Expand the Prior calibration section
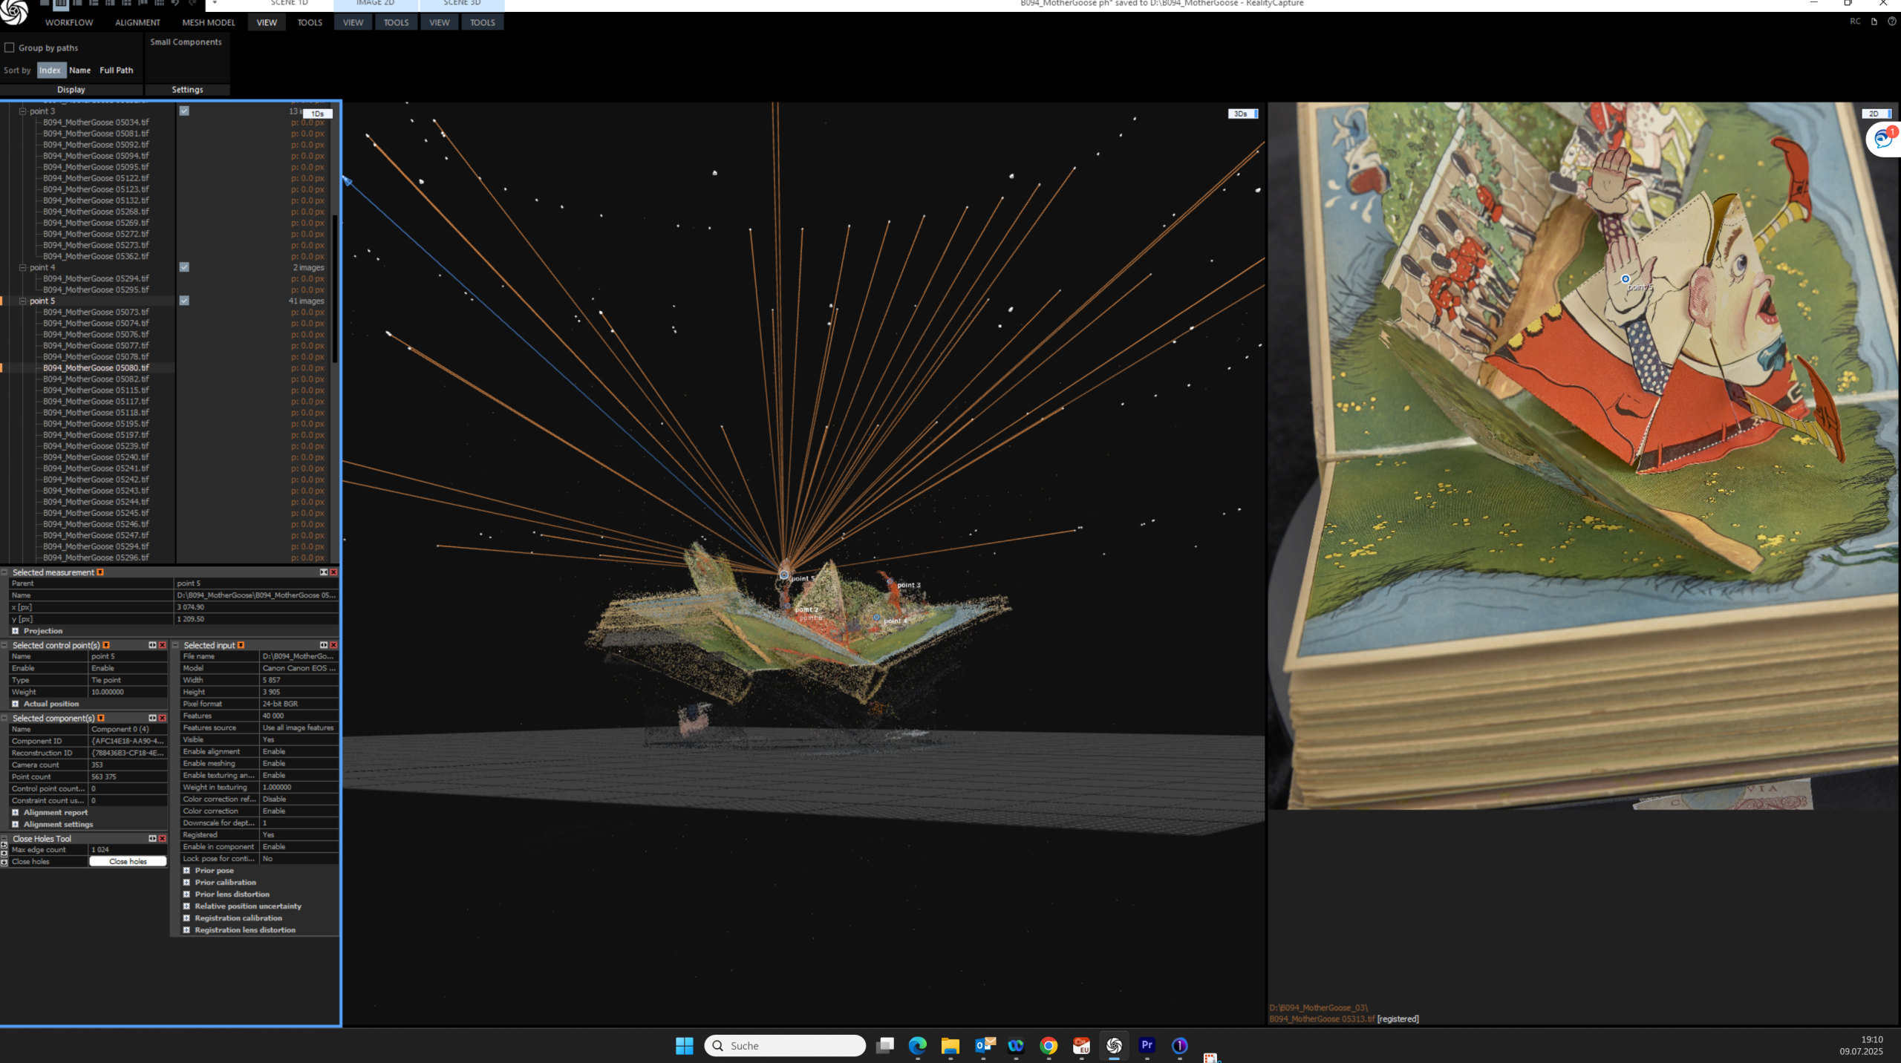Viewport: 1901px width, 1063px height. click(x=187, y=883)
